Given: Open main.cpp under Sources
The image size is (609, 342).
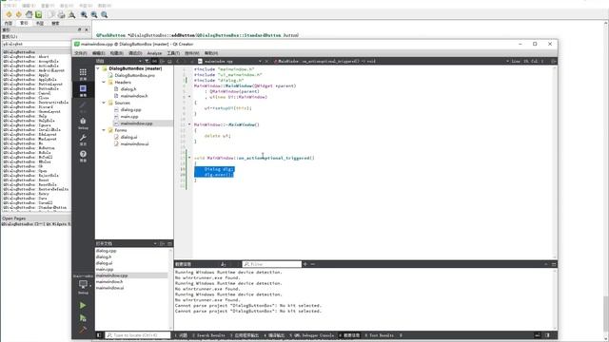Looking at the screenshot, I should tap(129, 116).
